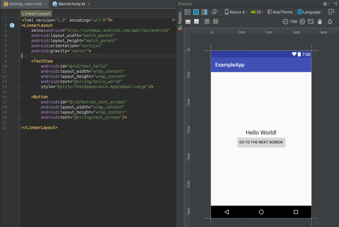
Task: Zoom in the layout preview
Action: (302, 22)
